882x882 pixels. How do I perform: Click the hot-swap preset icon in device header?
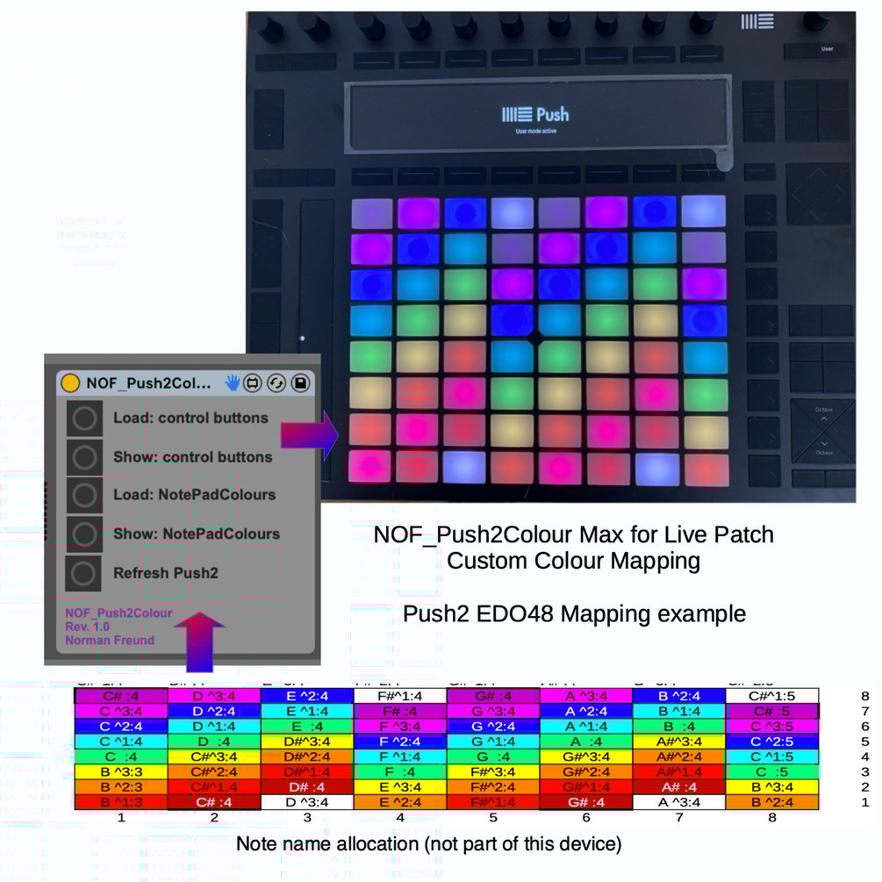(253, 383)
